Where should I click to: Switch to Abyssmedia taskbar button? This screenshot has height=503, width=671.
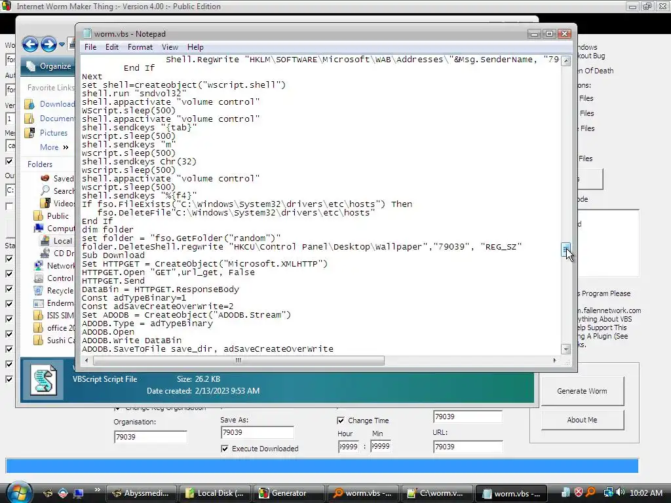[142, 493]
